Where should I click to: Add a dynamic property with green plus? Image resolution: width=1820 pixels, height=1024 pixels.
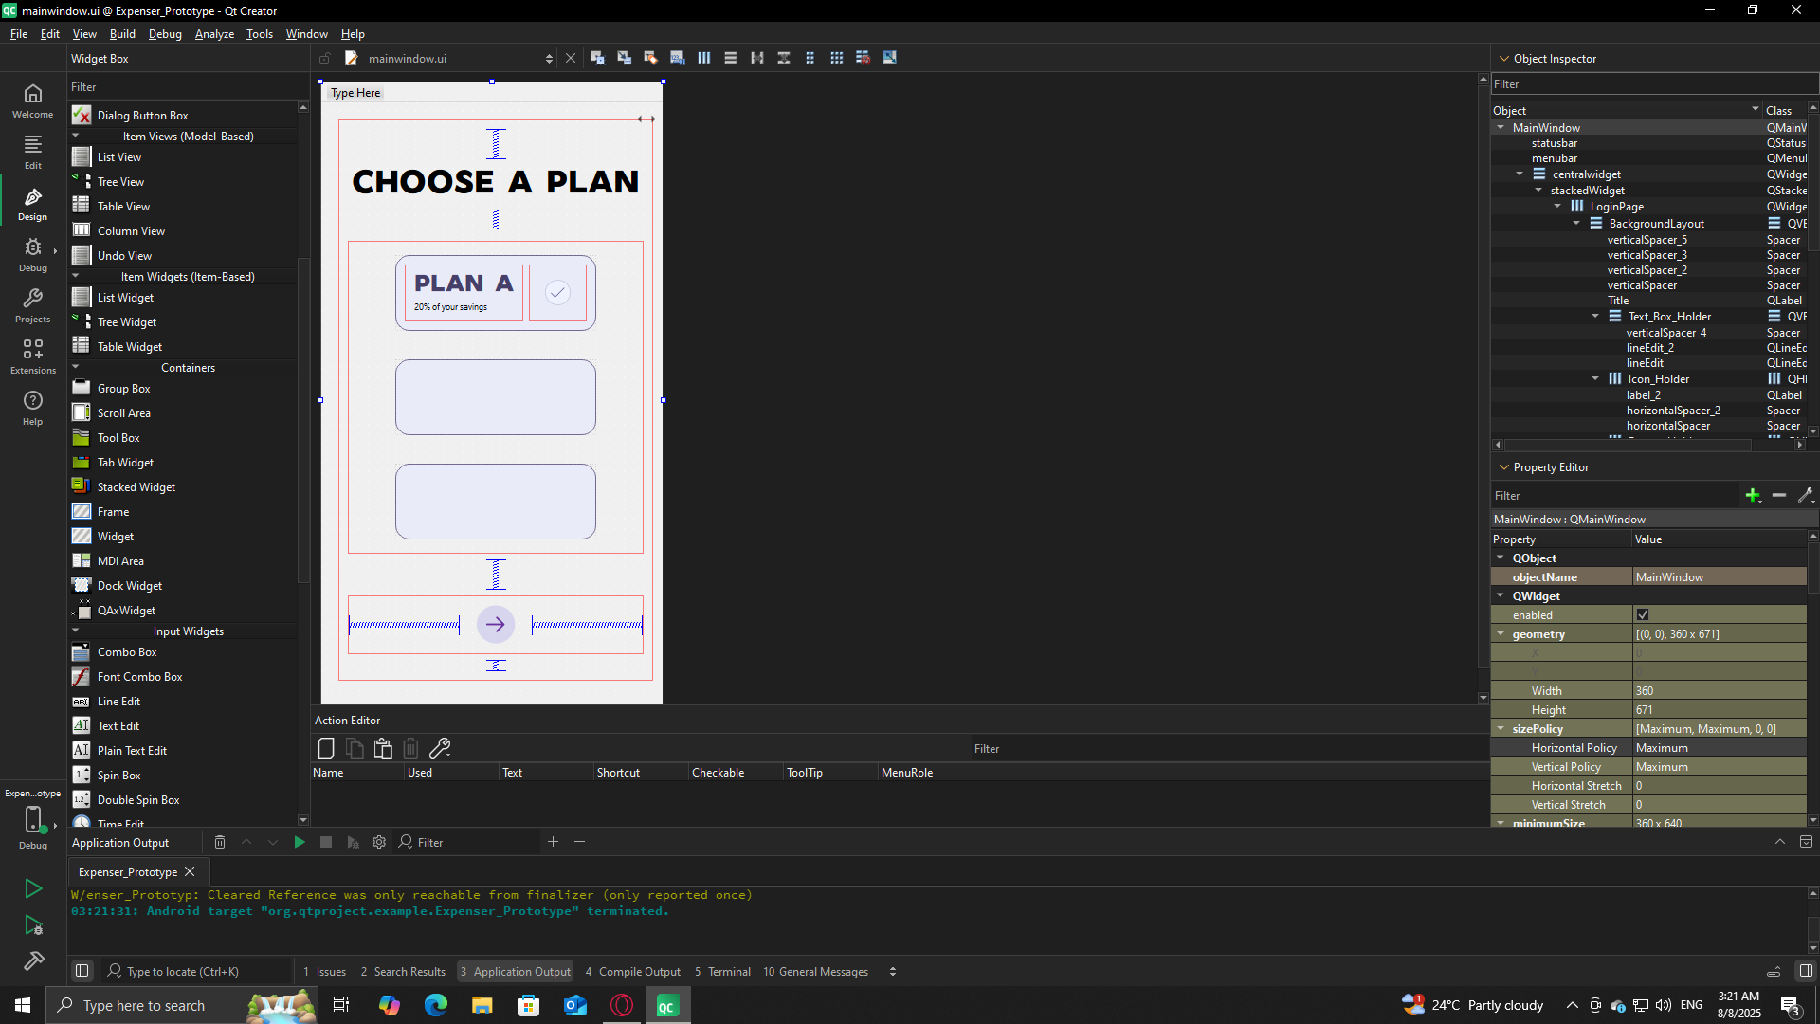pyautogui.click(x=1753, y=495)
